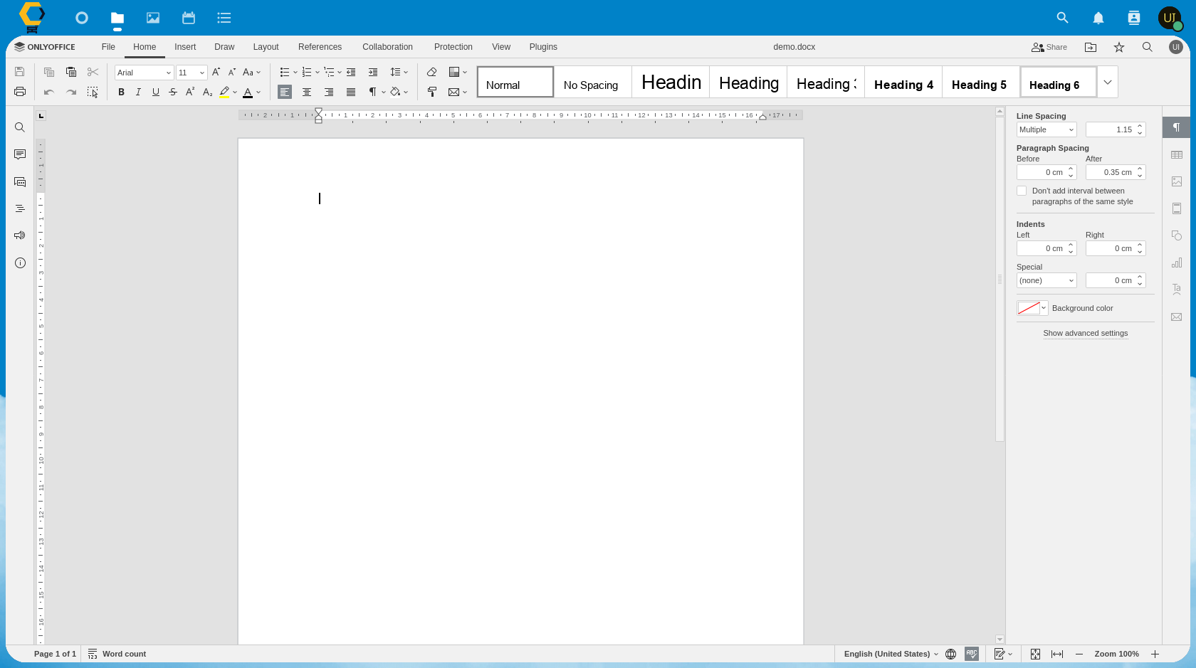Open the File menu
The height and width of the screenshot is (668, 1196).
click(108, 47)
